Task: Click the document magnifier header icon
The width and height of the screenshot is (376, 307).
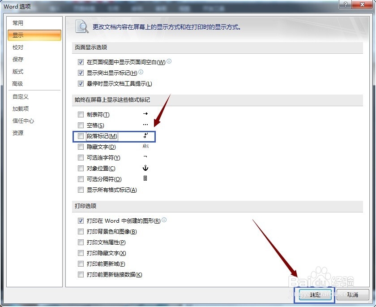Action: tap(82, 26)
